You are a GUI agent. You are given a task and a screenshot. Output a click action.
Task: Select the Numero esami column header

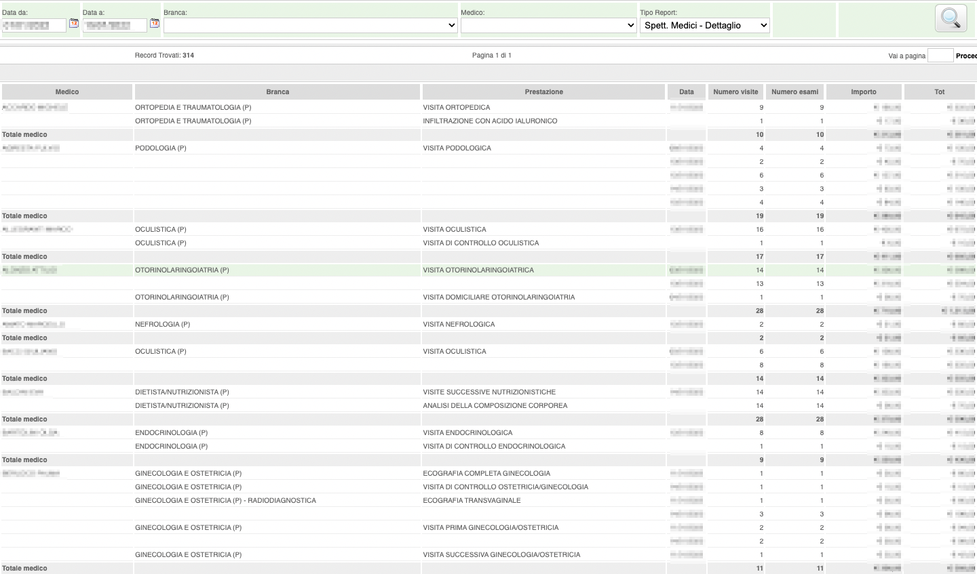click(794, 91)
